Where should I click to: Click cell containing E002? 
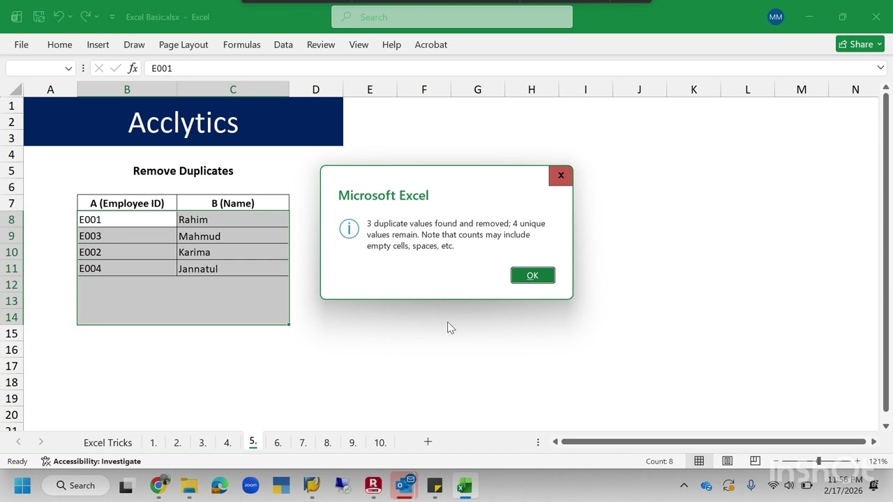pos(127,252)
